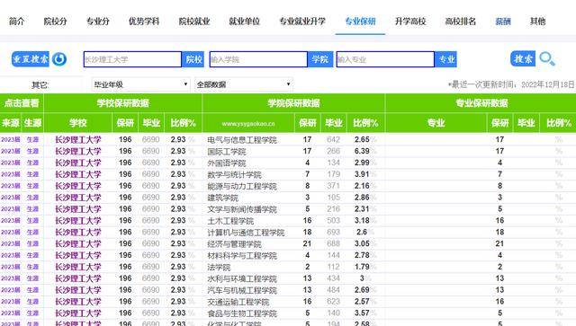The width and height of the screenshot is (576, 326).
Task: Open 长沙理工大学 link in 建筑学院 row
Action: point(78,198)
